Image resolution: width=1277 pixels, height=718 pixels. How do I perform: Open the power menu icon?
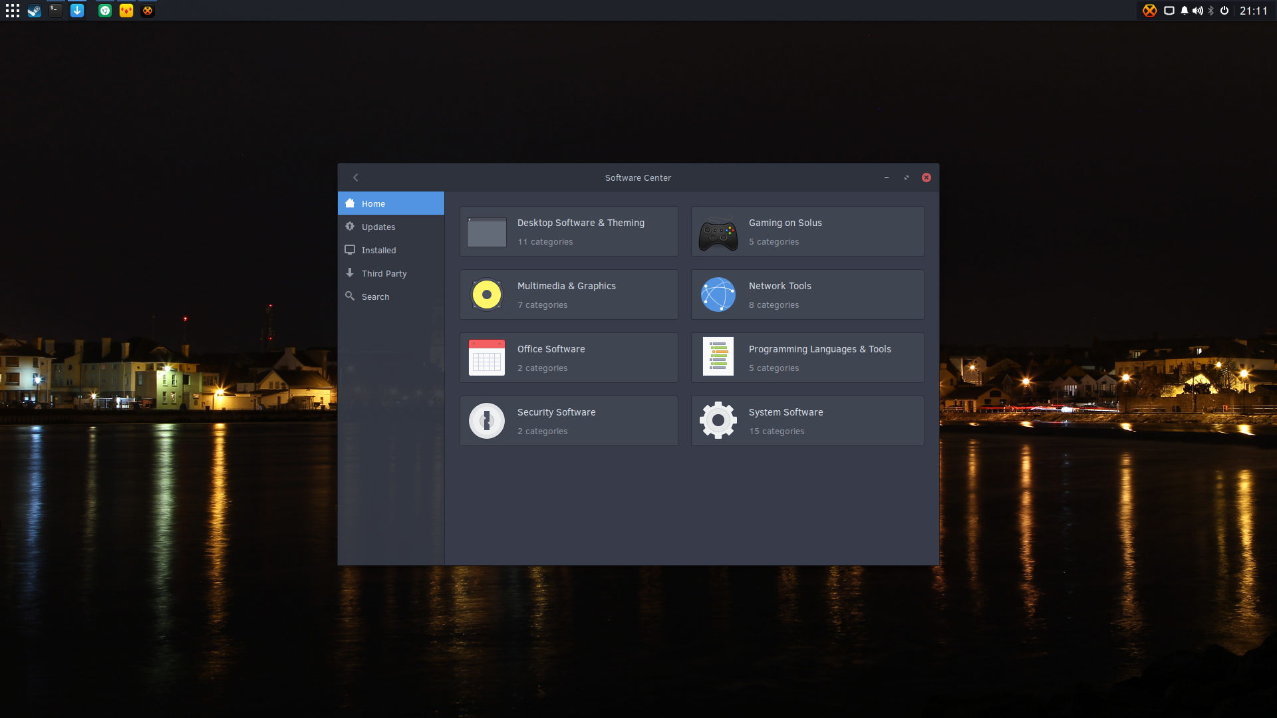click(x=1224, y=11)
